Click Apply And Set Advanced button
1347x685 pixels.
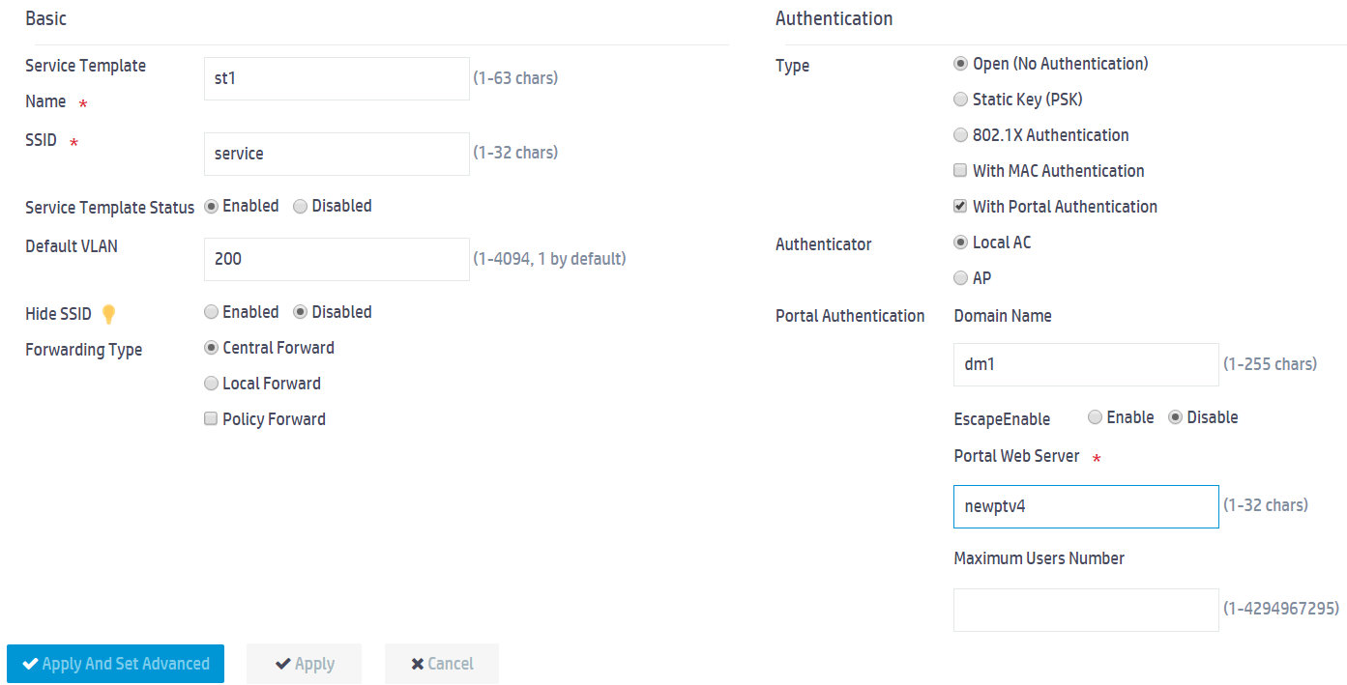[x=116, y=664]
